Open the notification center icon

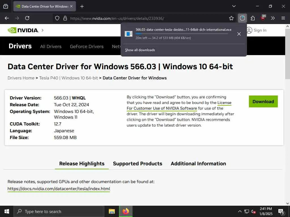281,211
